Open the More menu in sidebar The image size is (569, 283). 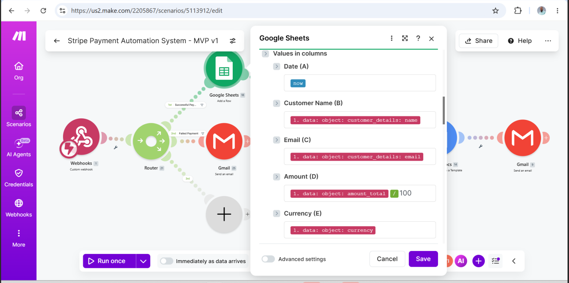click(19, 238)
